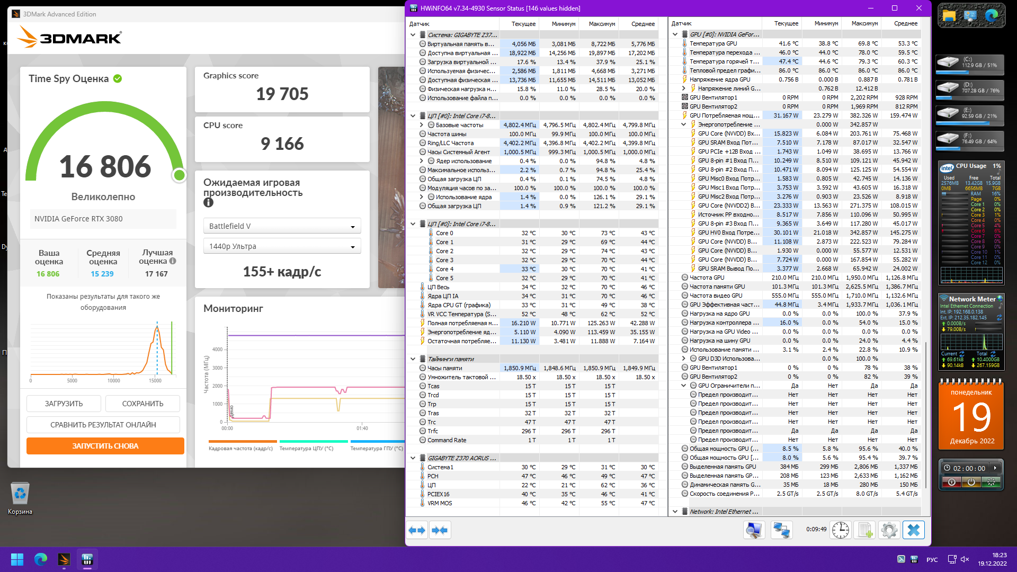1017x572 pixels.
Task: Click info icon next to Лучшая оценка
Action: [173, 261]
